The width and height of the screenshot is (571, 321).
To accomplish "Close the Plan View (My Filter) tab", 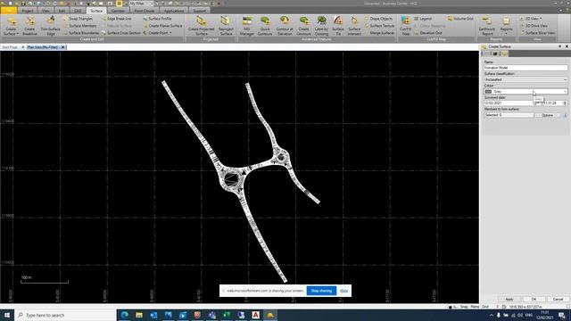I will [x=62, y=47].
